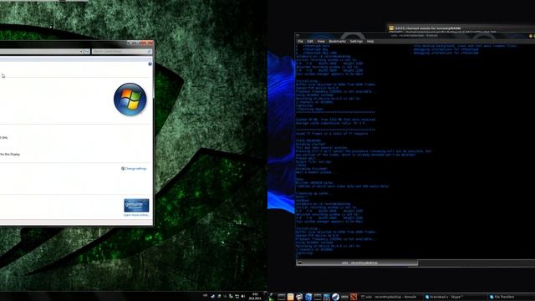
Task: Click the network tray icon in Windows taskbar
Action: click(x=237, y=297)
